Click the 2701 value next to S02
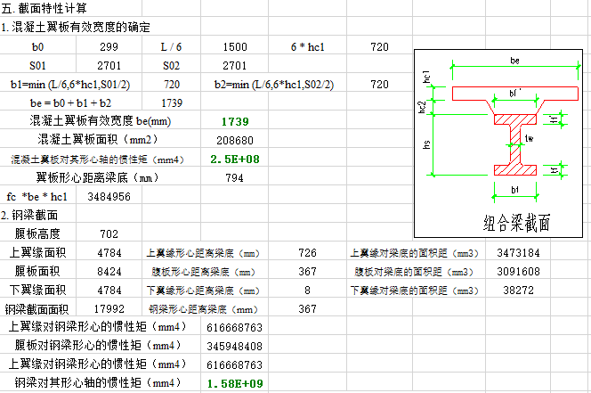The image size is (591, 393). pyautogui.click(x=234, y=66)
